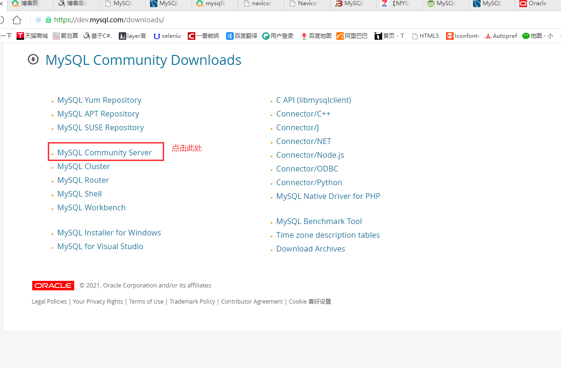Image resolution: width=561 pixels, height=368 pixels.
Task: Open the Autopref bookmark
Action: (501, 36)
